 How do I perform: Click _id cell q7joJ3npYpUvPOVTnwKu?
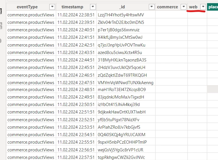click(126, 45)
